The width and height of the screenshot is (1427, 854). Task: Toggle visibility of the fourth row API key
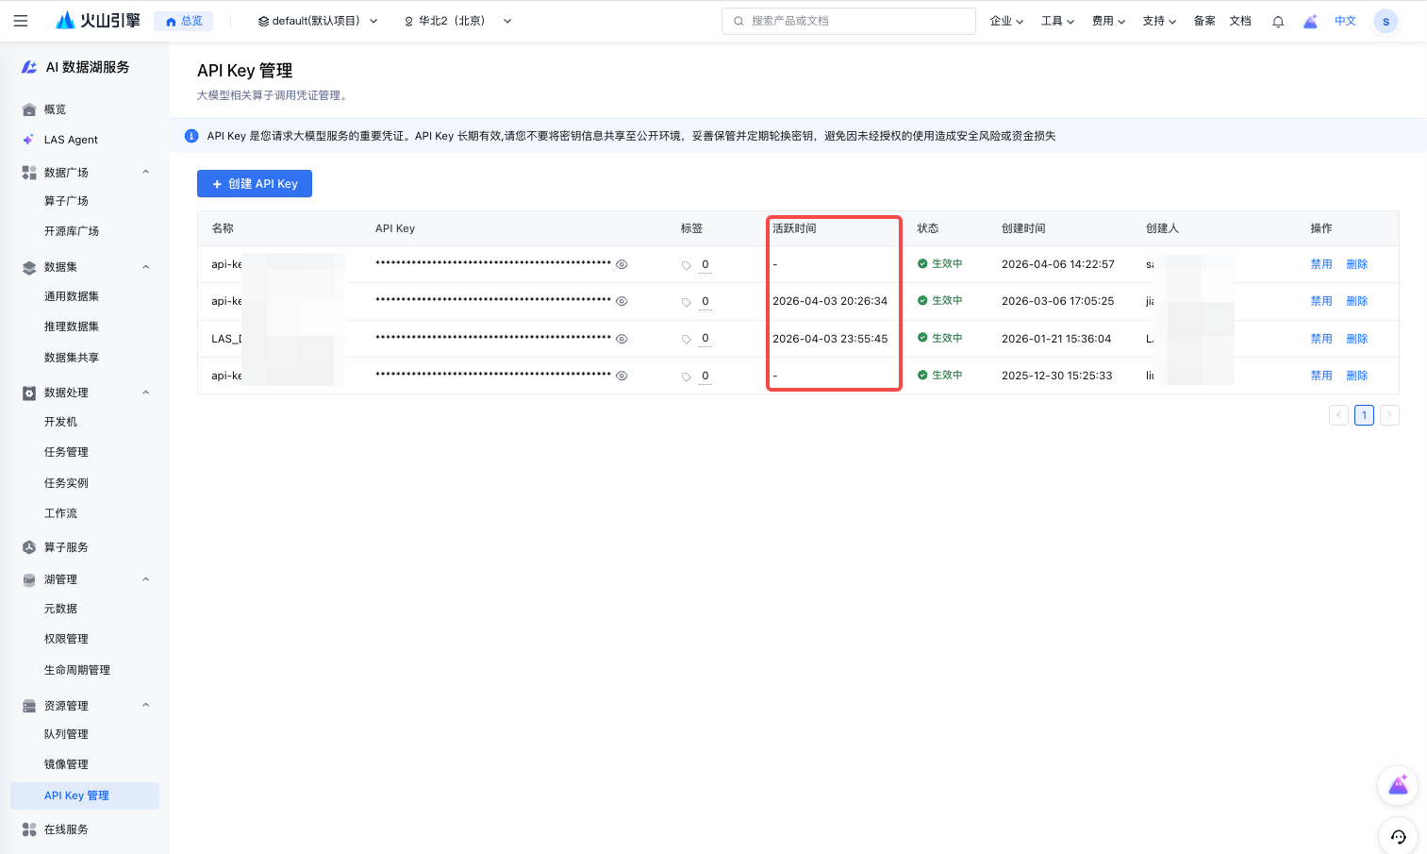click(x=622, y=376)
